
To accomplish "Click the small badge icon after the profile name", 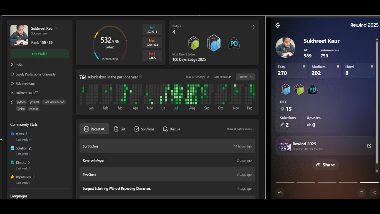I will [56, 29].
